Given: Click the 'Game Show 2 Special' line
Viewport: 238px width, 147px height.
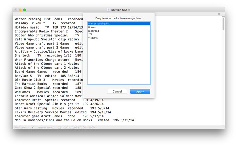Looking at the screenshot, I should (48, 88).
